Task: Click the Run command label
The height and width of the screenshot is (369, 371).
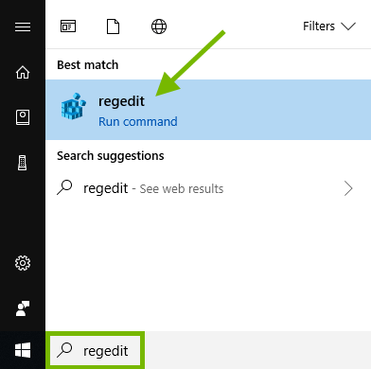Action: tap(138, 122)
